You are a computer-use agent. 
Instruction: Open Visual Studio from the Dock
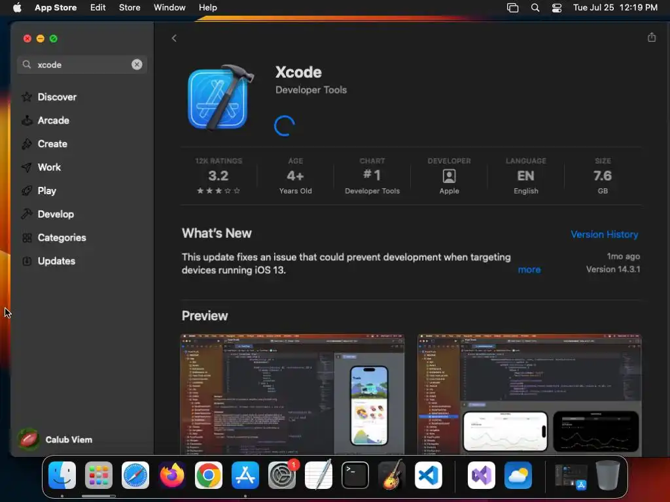[482, 475]
